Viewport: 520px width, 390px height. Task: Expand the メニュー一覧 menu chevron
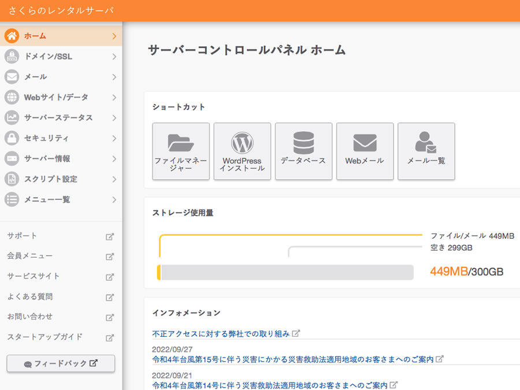click(114, 200)
